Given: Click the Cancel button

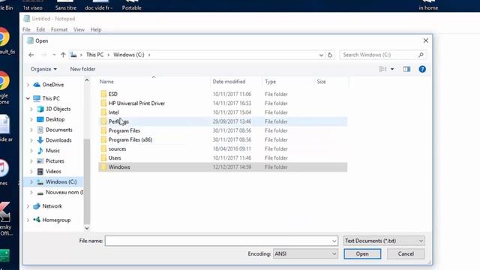Looking at the screenshot, I should (406, 253).
